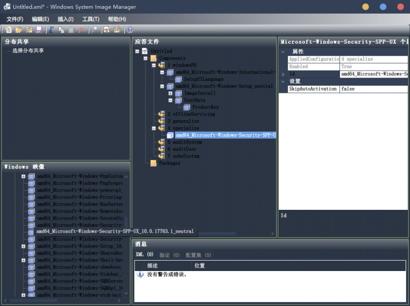Expand the ImageInstall node
Viewport: 410px width, 306px height.
(x=171, y=93)
